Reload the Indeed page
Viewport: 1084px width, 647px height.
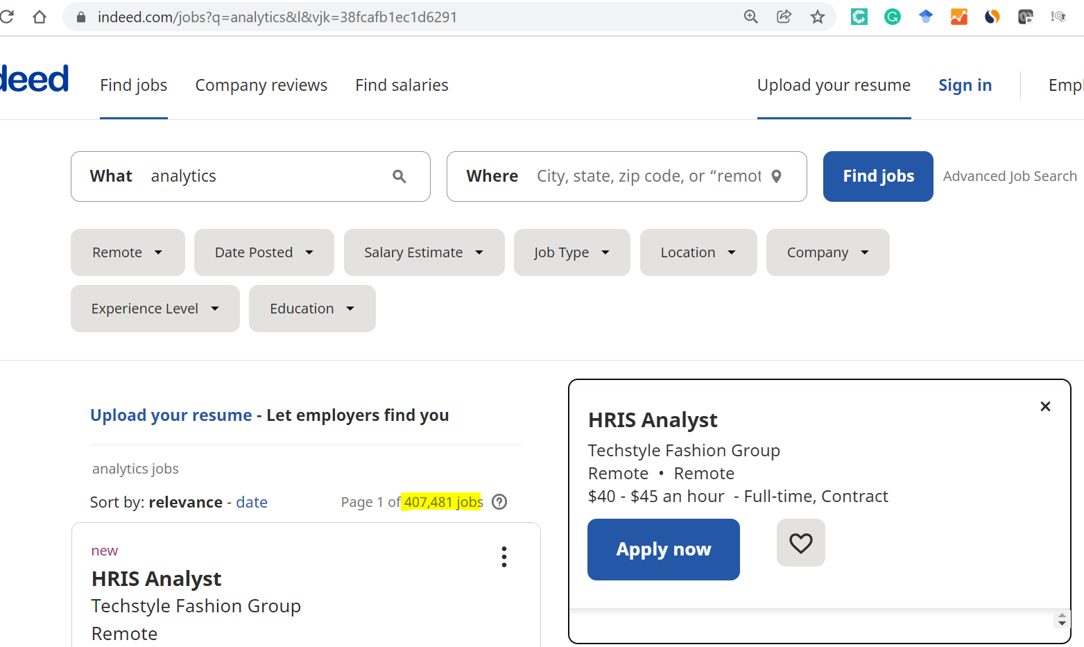8,16
